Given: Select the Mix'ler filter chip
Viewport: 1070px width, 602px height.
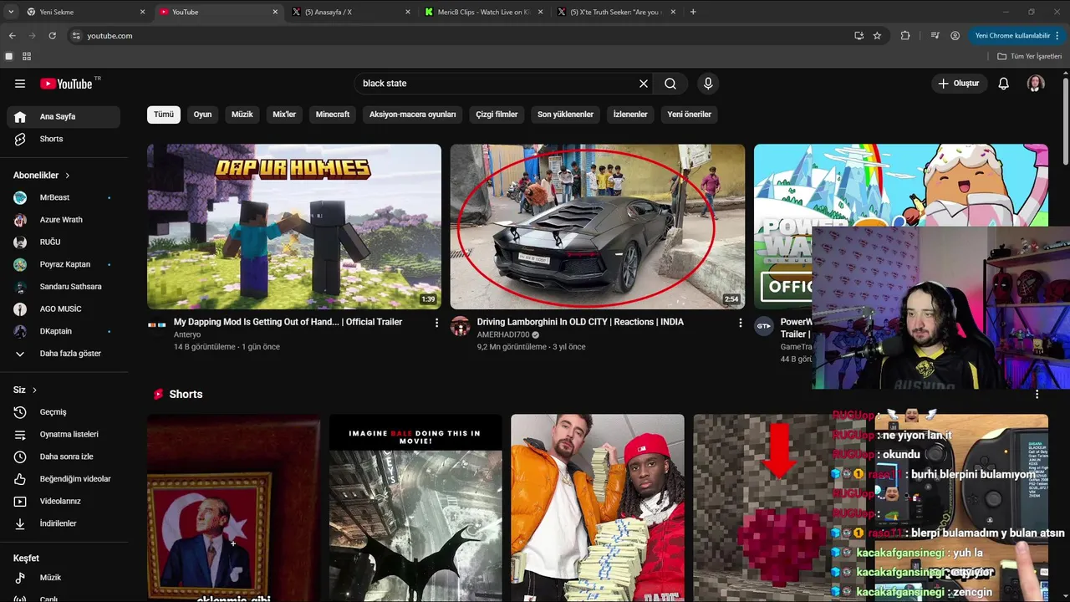Looking at the screenshot, I should pyautogui.click(x=284, y=115).
